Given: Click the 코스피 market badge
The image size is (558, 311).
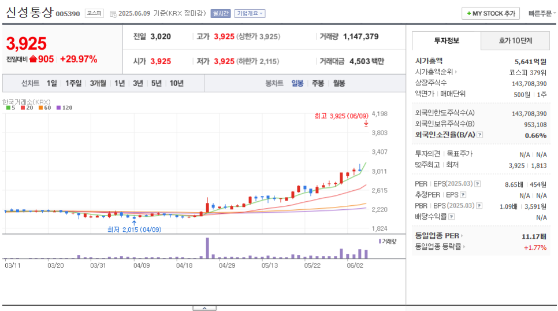Looking at the screenshot, I should pyautogui.click(x=94, y=13).
